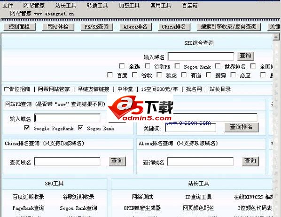Select the Alexa排名 toolbar button

[x=135, y=27]
